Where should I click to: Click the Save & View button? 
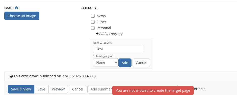(x=21, y=89)
